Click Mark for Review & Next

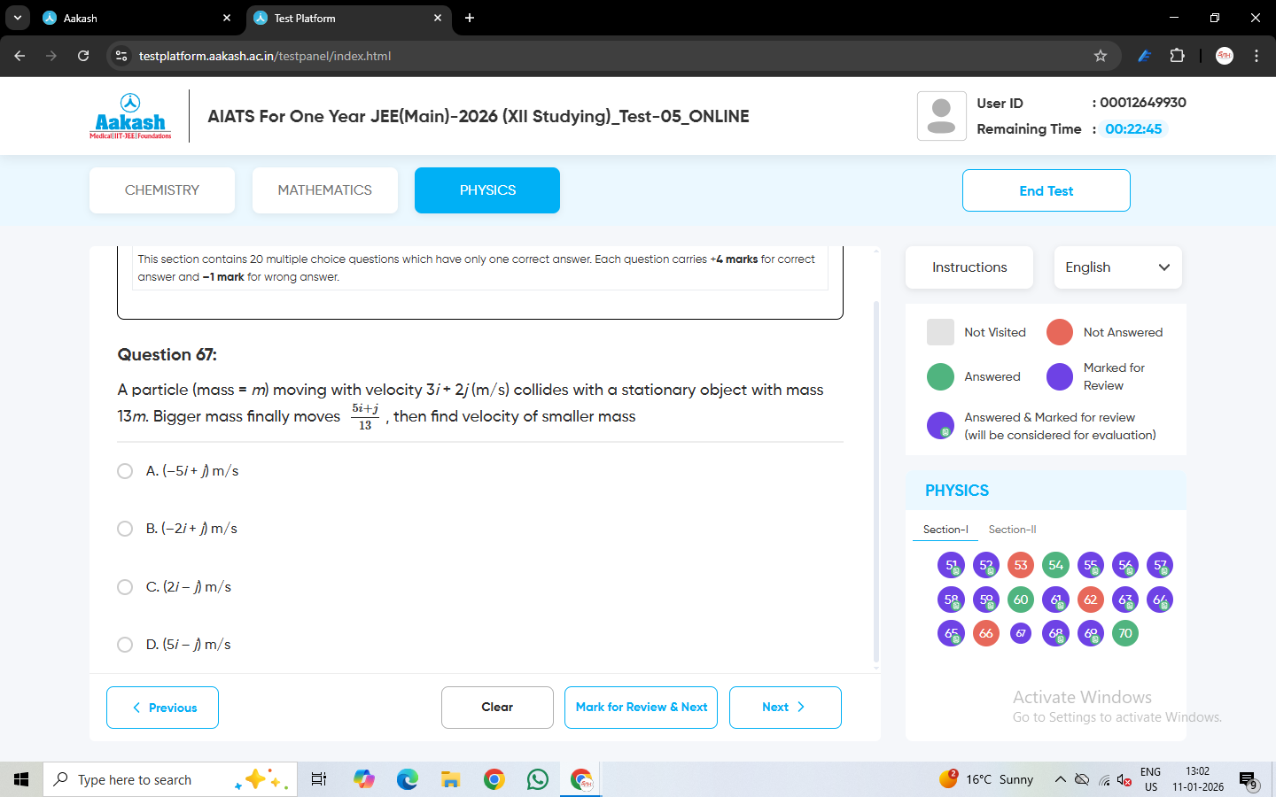[641, 708]
